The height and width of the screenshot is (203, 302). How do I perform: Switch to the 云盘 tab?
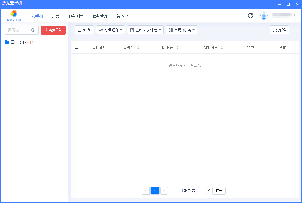(x=55, y=16)
